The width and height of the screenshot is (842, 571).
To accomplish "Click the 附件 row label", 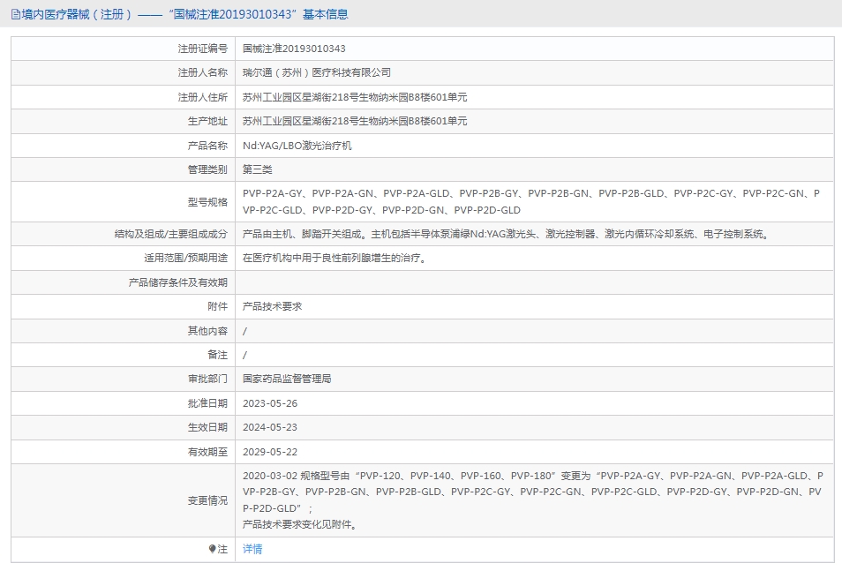I will (x=217, y=307).
